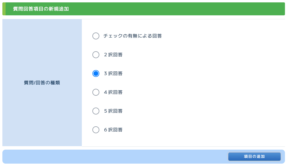Click the light green accent stripe on header

(x=4, y=9)
